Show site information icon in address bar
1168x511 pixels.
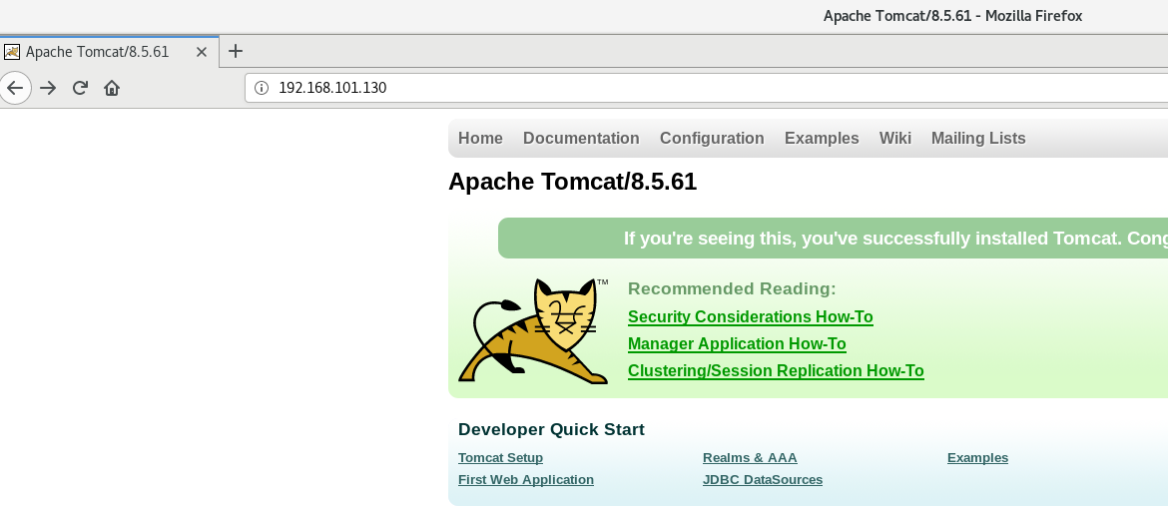tap(262, 88)
